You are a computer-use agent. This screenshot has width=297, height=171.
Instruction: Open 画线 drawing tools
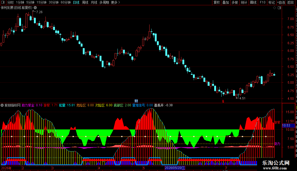pyautogui.click(x=253, y=2)
